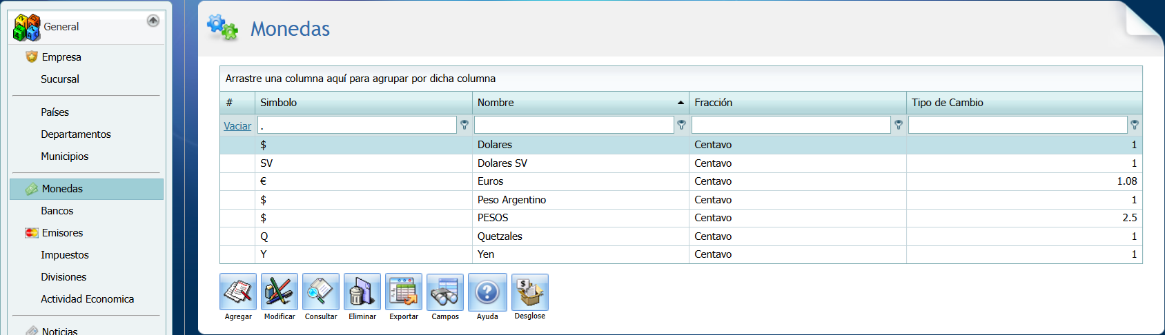The width and height of the screenshot is (1165, 335).
Task: Open Bancos in the sidebar
Action: pos(57,211)
